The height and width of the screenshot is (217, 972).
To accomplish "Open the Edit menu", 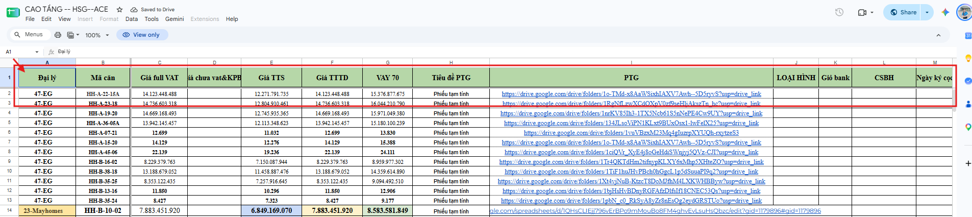I will [46, 19].
